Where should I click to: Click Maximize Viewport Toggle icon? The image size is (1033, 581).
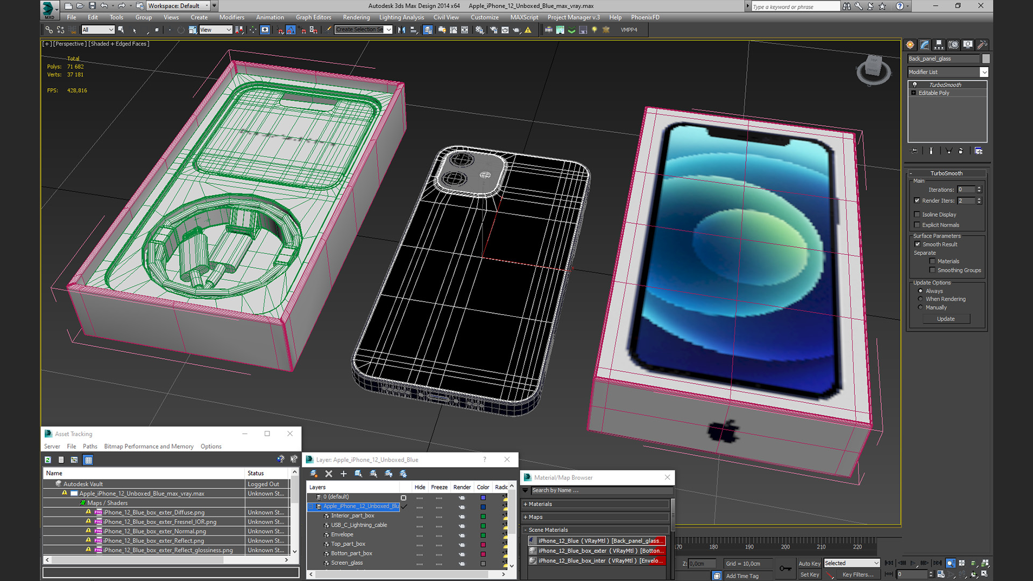tap(985, 574)
